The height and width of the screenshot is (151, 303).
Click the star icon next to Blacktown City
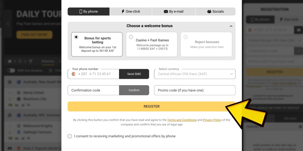pyautogui.click(x=10, y=99)
